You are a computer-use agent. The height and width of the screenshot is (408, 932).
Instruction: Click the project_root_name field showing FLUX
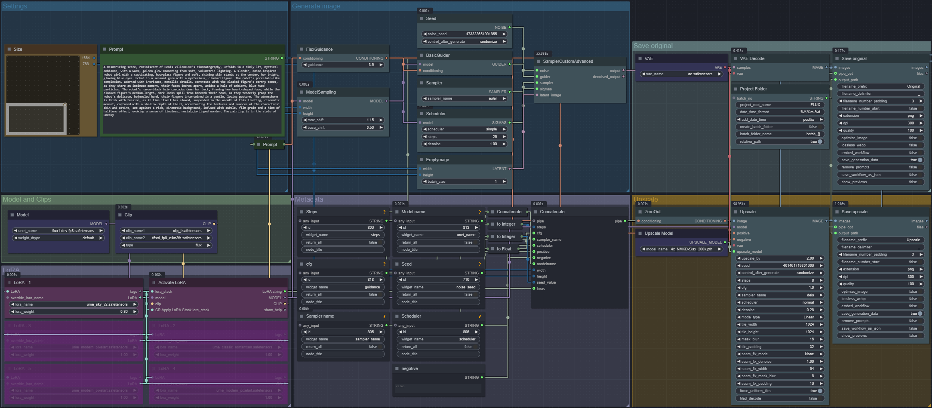[x=780, y=105]
